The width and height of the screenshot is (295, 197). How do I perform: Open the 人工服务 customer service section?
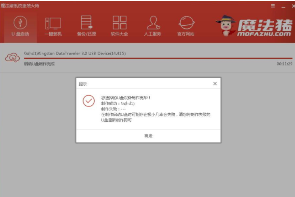click(x=152, y=26)
